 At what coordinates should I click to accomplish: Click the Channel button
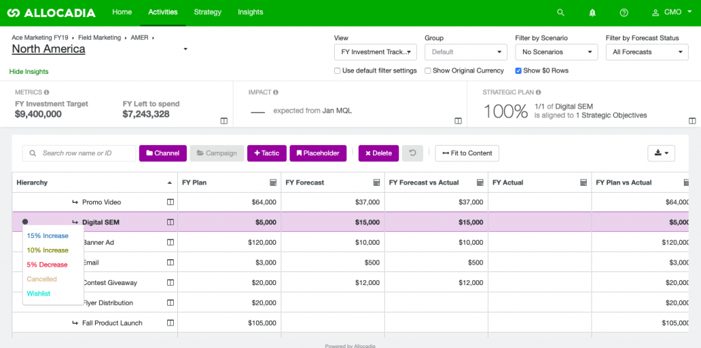[163, 152]
